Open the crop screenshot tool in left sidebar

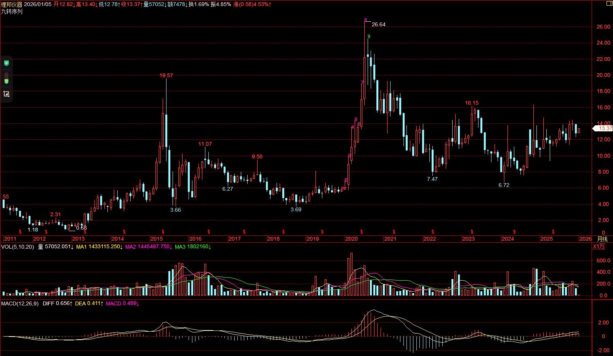[6, 94]
